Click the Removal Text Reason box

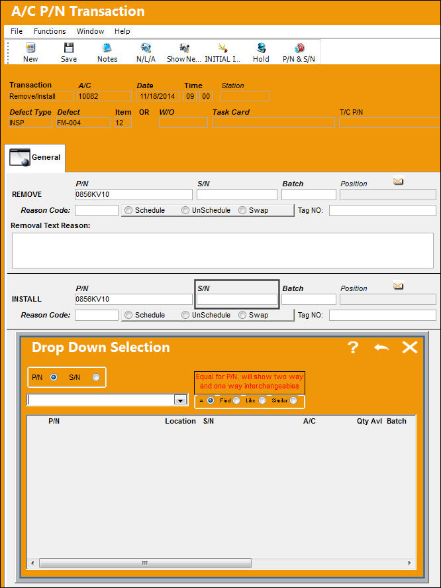(222, 251)
